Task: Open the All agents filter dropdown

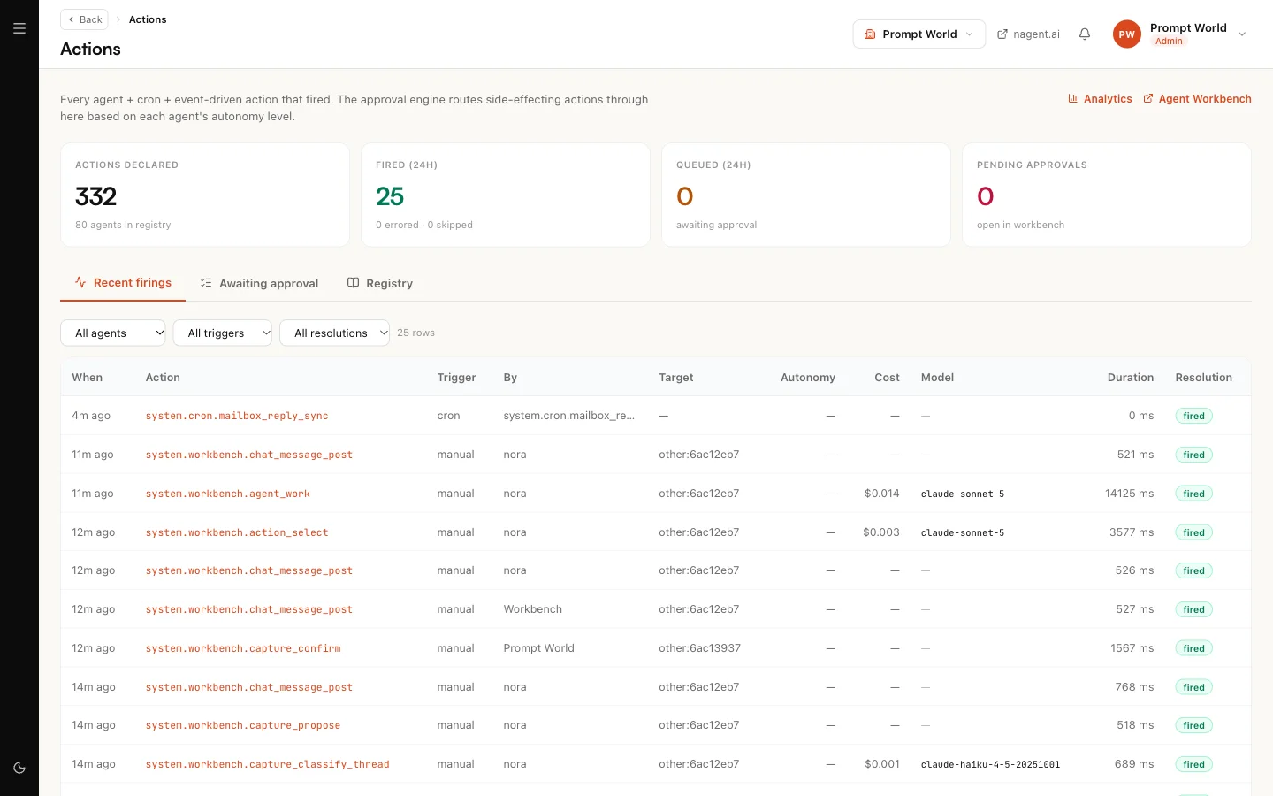Action: [x=113, y=333]
